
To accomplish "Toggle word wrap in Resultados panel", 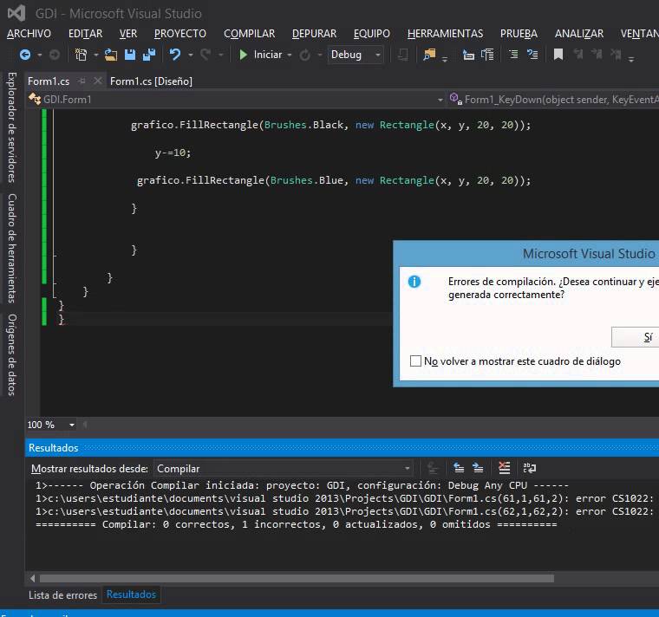I will (x=529, y=467).
